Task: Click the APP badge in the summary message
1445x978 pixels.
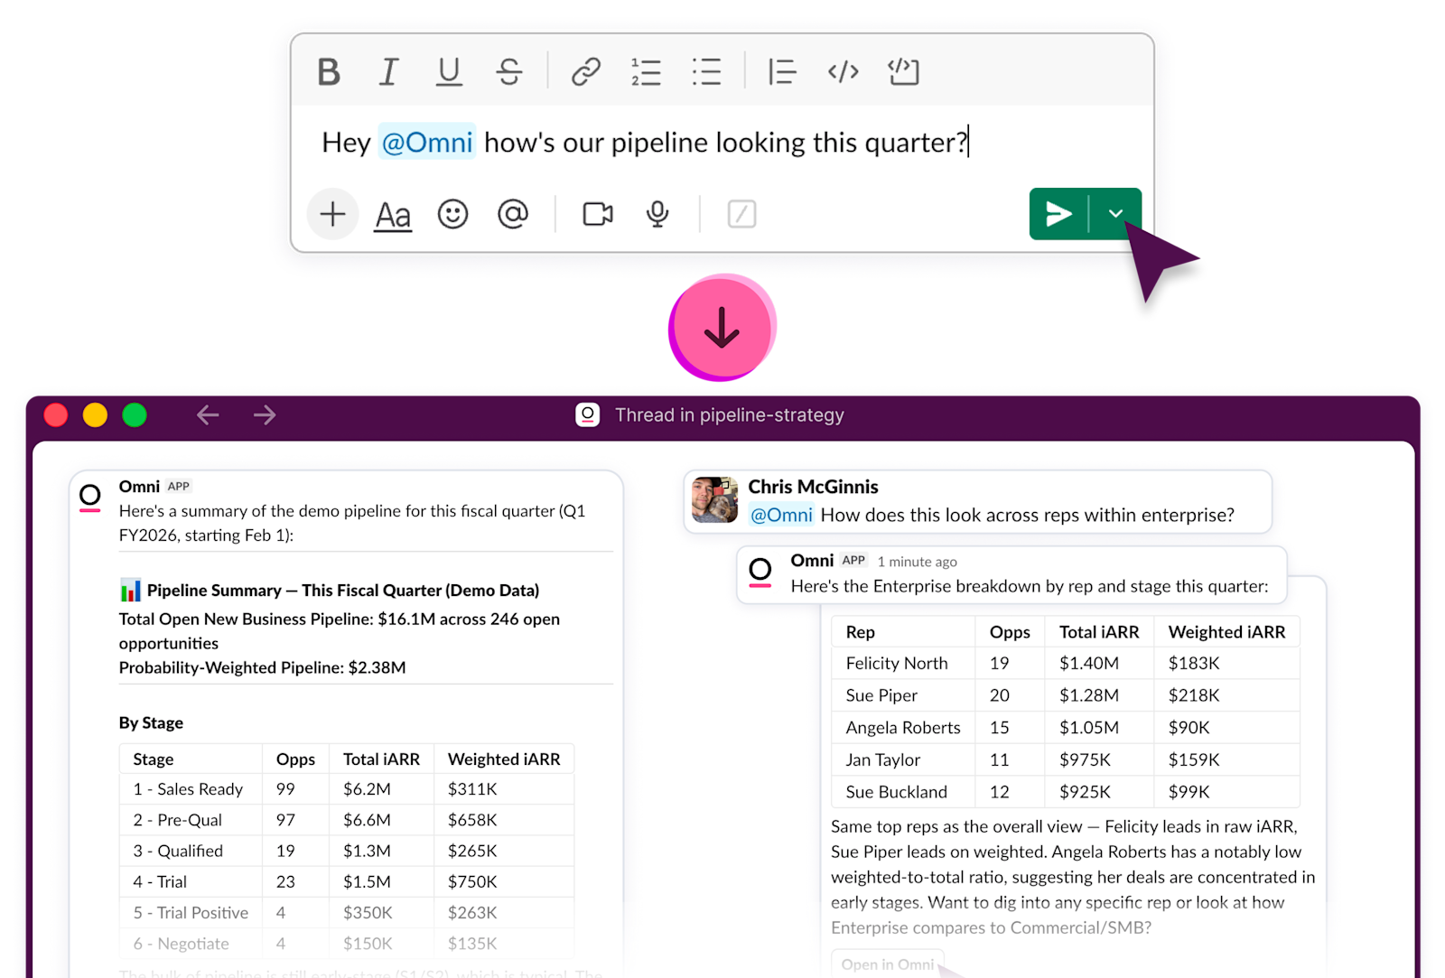Action: tap(179, 486)
